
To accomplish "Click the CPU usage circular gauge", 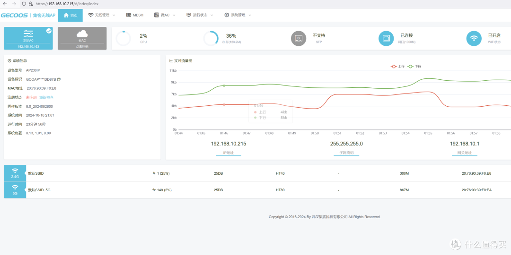I will point(123,39).
